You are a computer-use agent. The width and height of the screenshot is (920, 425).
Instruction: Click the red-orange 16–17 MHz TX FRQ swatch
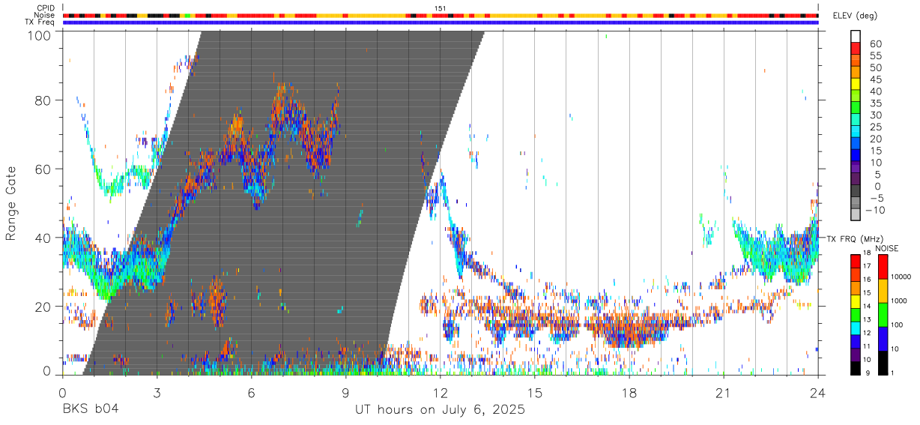tap(856, 273)
